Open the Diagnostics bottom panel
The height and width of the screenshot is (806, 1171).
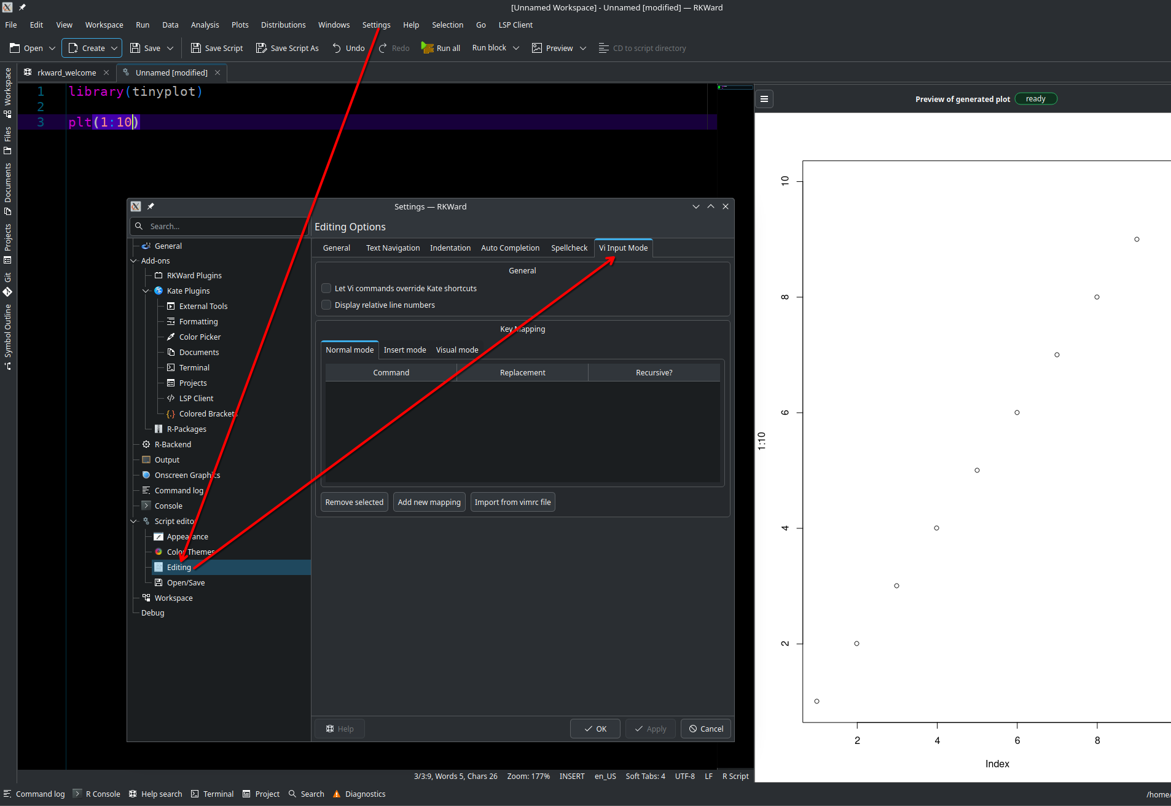click(359, 794)
